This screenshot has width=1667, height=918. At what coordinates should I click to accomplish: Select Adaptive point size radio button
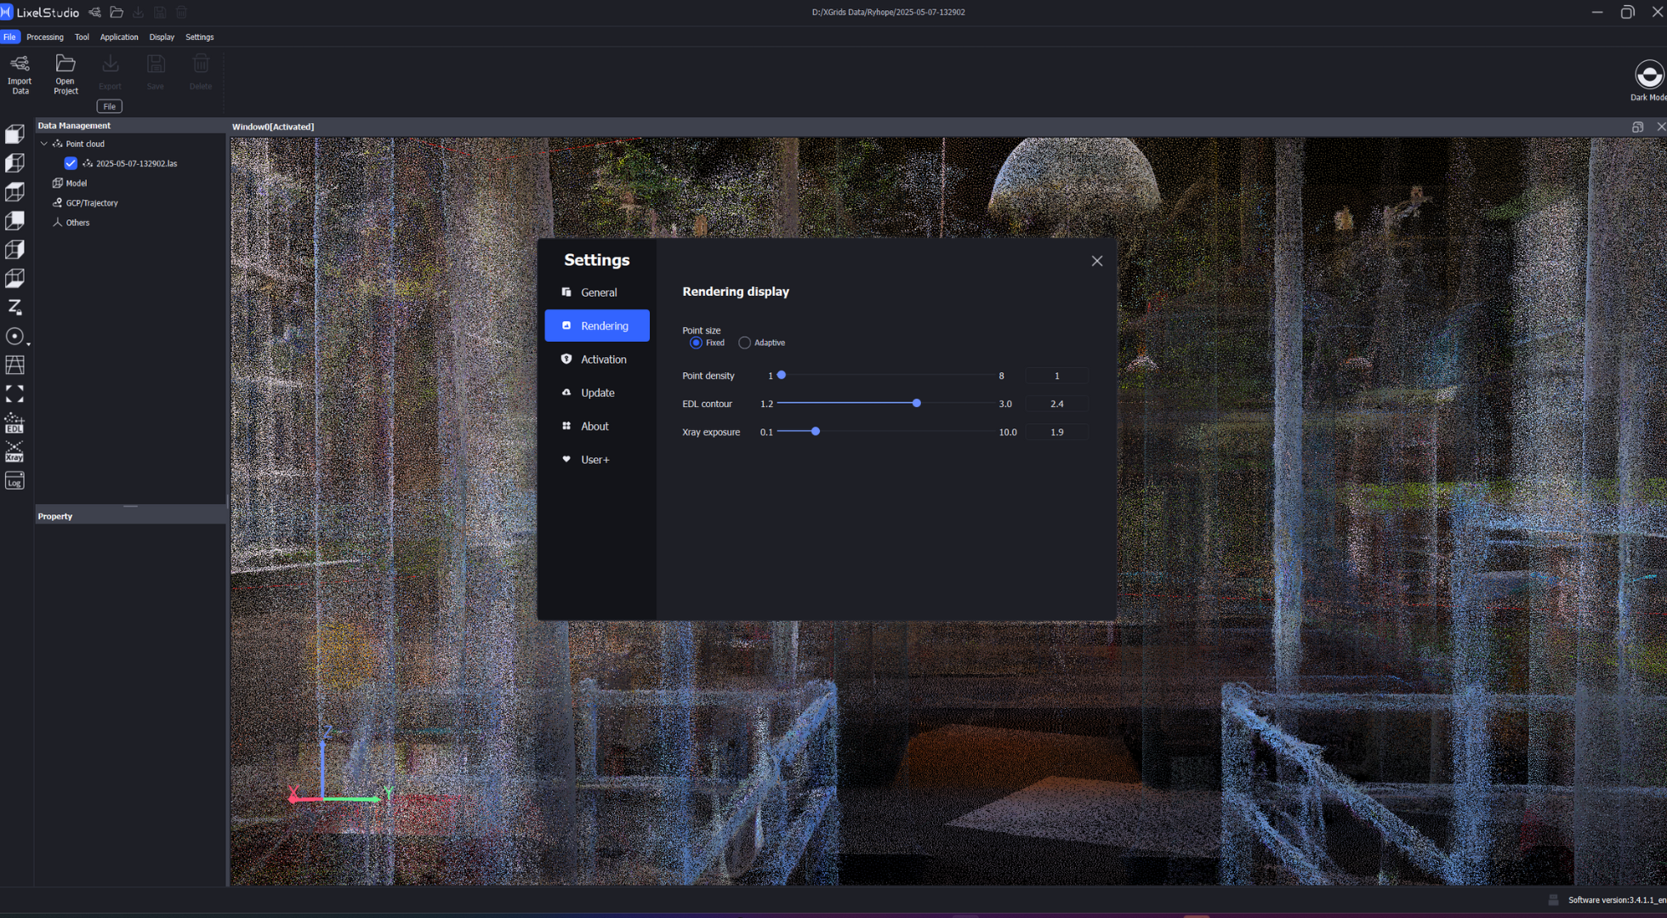[x=744, y=343]
